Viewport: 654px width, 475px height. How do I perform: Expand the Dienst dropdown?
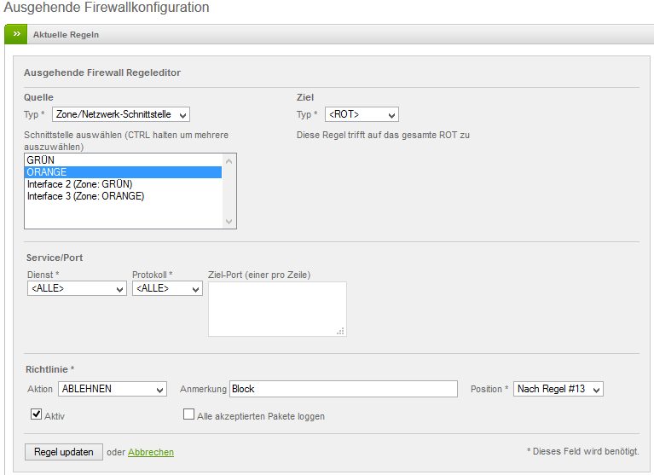[x=77, y=289]
